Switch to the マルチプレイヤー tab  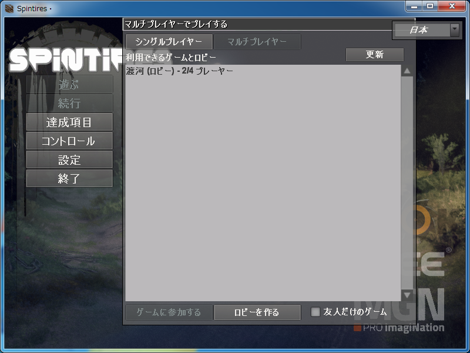pos(257,41)
